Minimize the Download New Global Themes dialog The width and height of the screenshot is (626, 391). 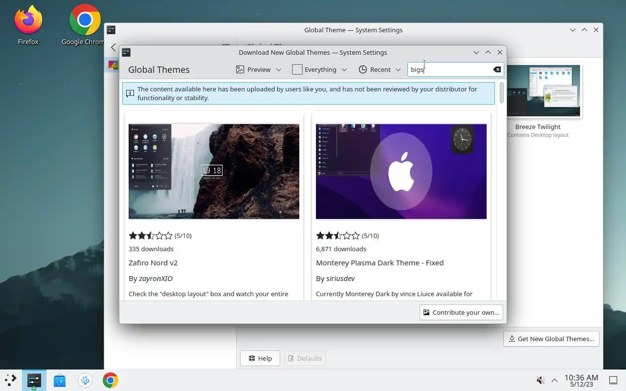coord(476,52)
